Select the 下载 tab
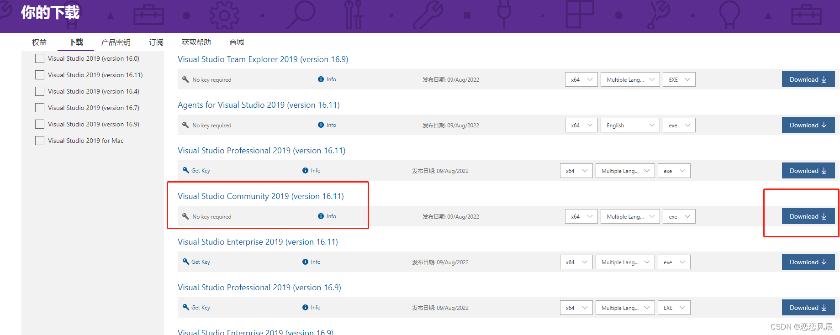840x335 pixels. (x=76, y=42)
